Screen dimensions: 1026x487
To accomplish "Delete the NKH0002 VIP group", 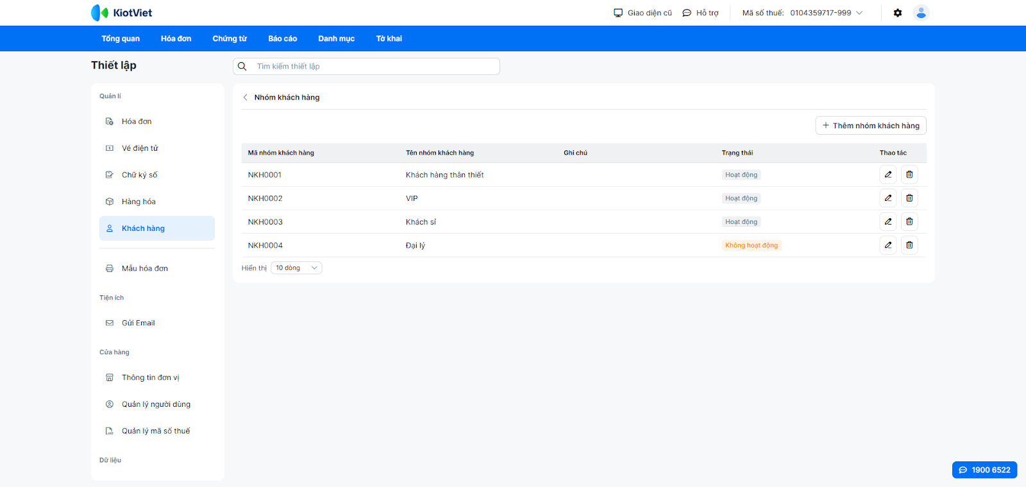I will 909,198.
